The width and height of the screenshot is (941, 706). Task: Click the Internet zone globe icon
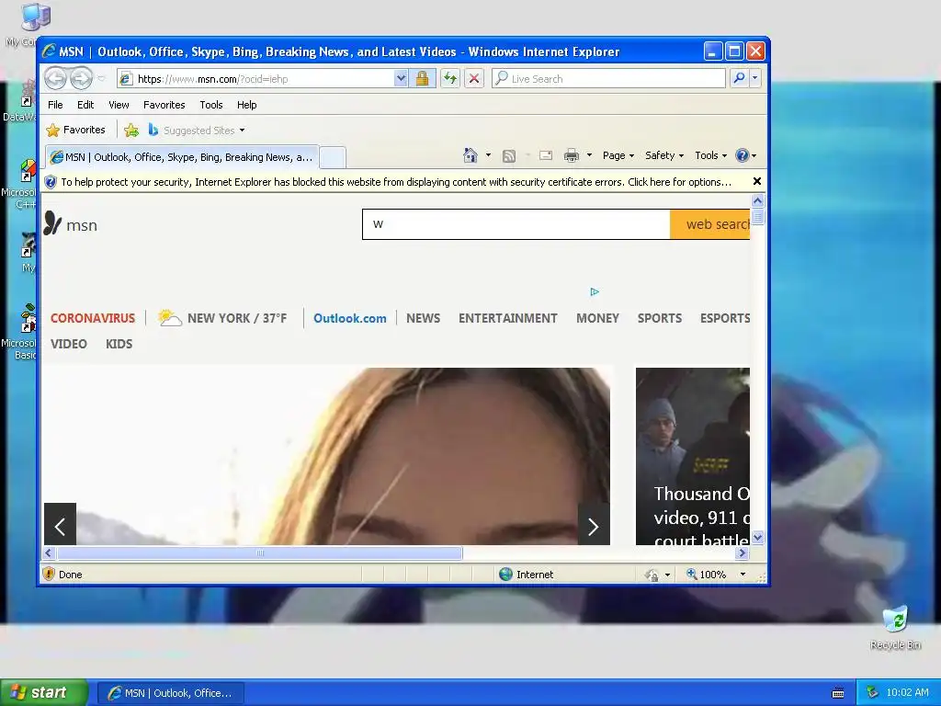coord(506,575)
